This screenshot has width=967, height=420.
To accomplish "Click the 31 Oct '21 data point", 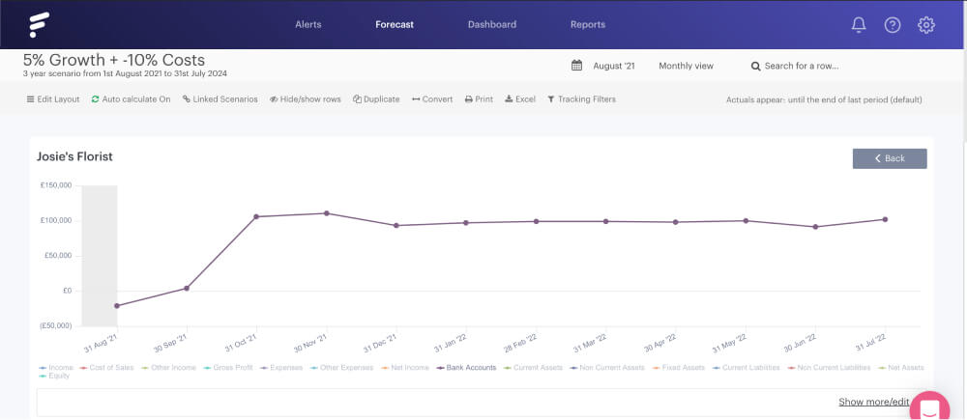I will point(256,216).
